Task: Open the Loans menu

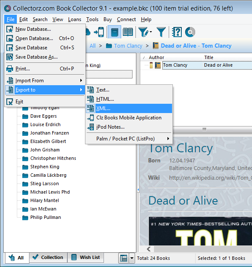Action: pos(75,19)
